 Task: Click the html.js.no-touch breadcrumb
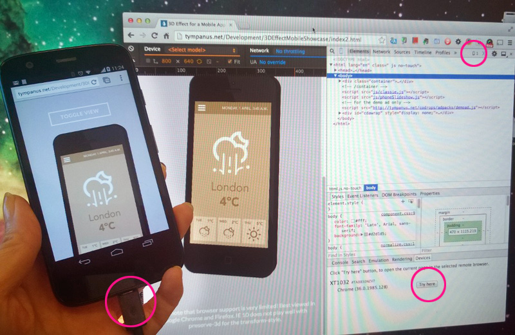tap(345, 188)
